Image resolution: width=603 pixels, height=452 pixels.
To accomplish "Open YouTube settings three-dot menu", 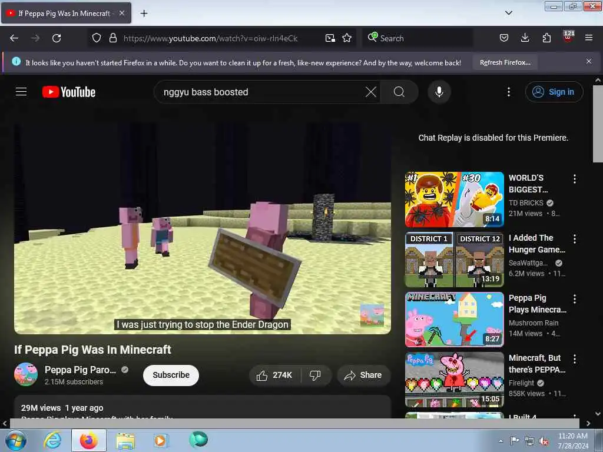I will pyautogui.click(x=509, y=92).
